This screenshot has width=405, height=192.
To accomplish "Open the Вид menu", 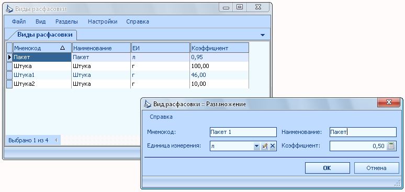I will pos(40,21).
